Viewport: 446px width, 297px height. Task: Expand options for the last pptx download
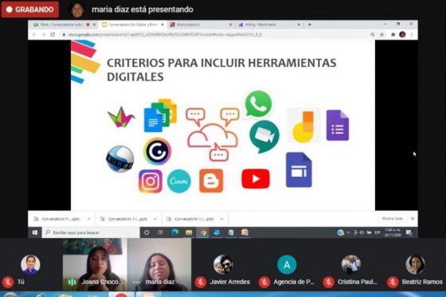coord(221,219)
